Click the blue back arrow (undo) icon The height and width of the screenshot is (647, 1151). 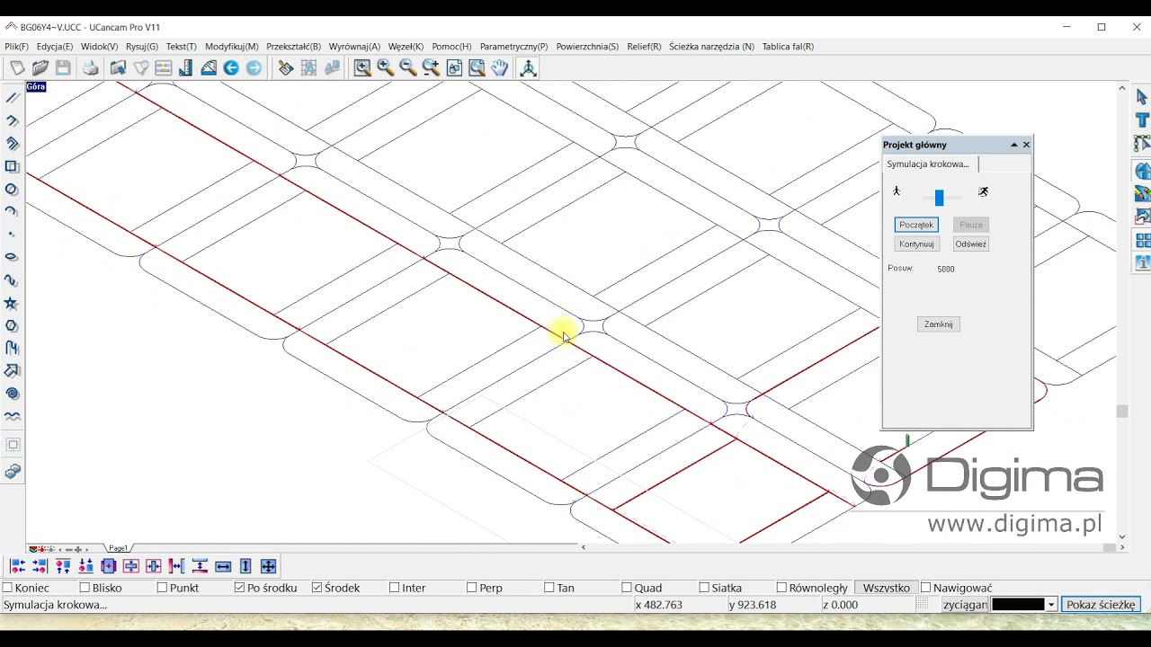231,68
